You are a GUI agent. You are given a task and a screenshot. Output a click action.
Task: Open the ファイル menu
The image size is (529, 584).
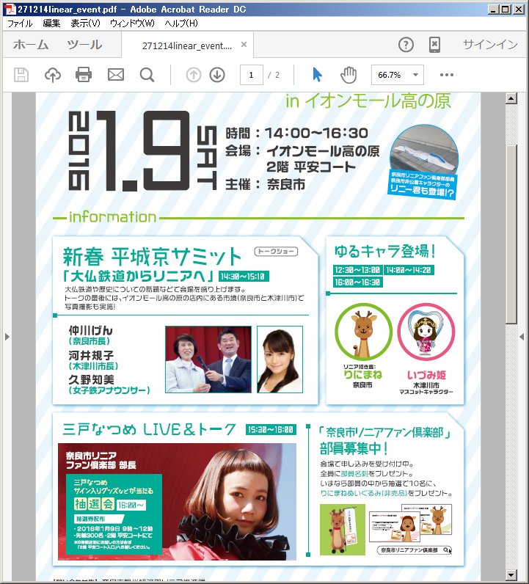[20, 23]
